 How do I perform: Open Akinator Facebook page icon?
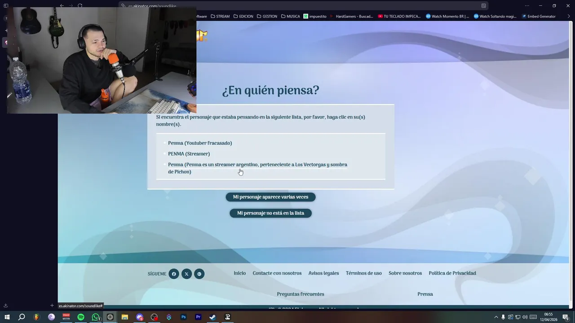tap(174, 274)
